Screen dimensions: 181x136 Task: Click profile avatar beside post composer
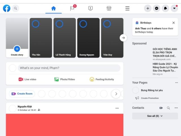click(x=12, y=68)
